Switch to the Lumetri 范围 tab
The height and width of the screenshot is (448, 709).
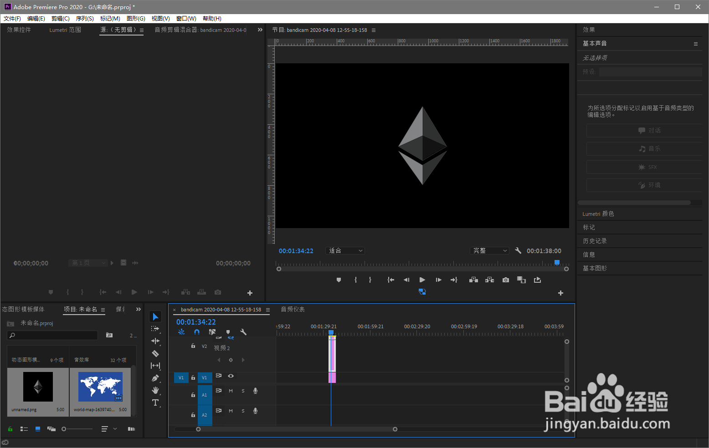tap(65, 30)
